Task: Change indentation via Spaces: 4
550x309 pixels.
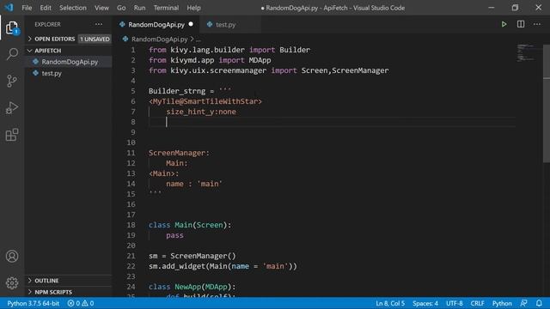Action: click(x=425, y=303)
